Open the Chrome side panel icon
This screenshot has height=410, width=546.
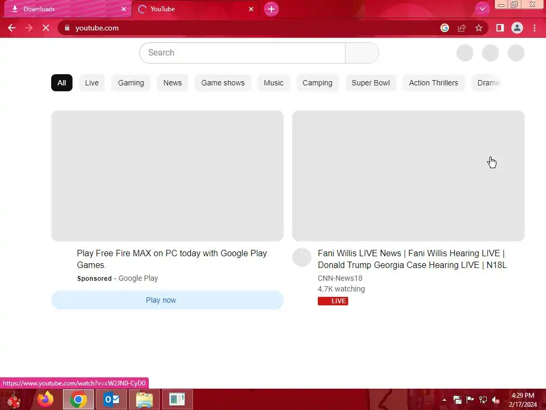pyautogui.click(x=500, y=28)
